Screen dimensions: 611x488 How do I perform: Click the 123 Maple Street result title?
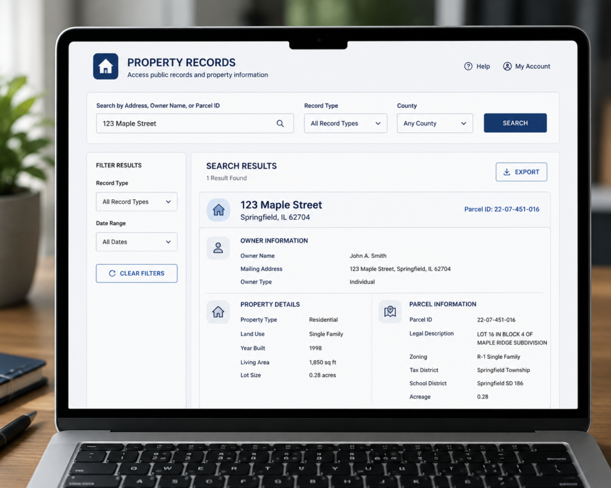[282, 205]
